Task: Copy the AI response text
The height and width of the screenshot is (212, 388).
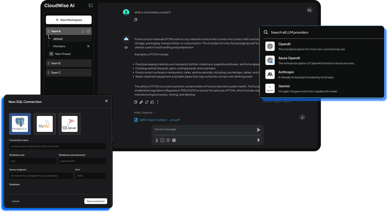Action: [x=136, y=102]
